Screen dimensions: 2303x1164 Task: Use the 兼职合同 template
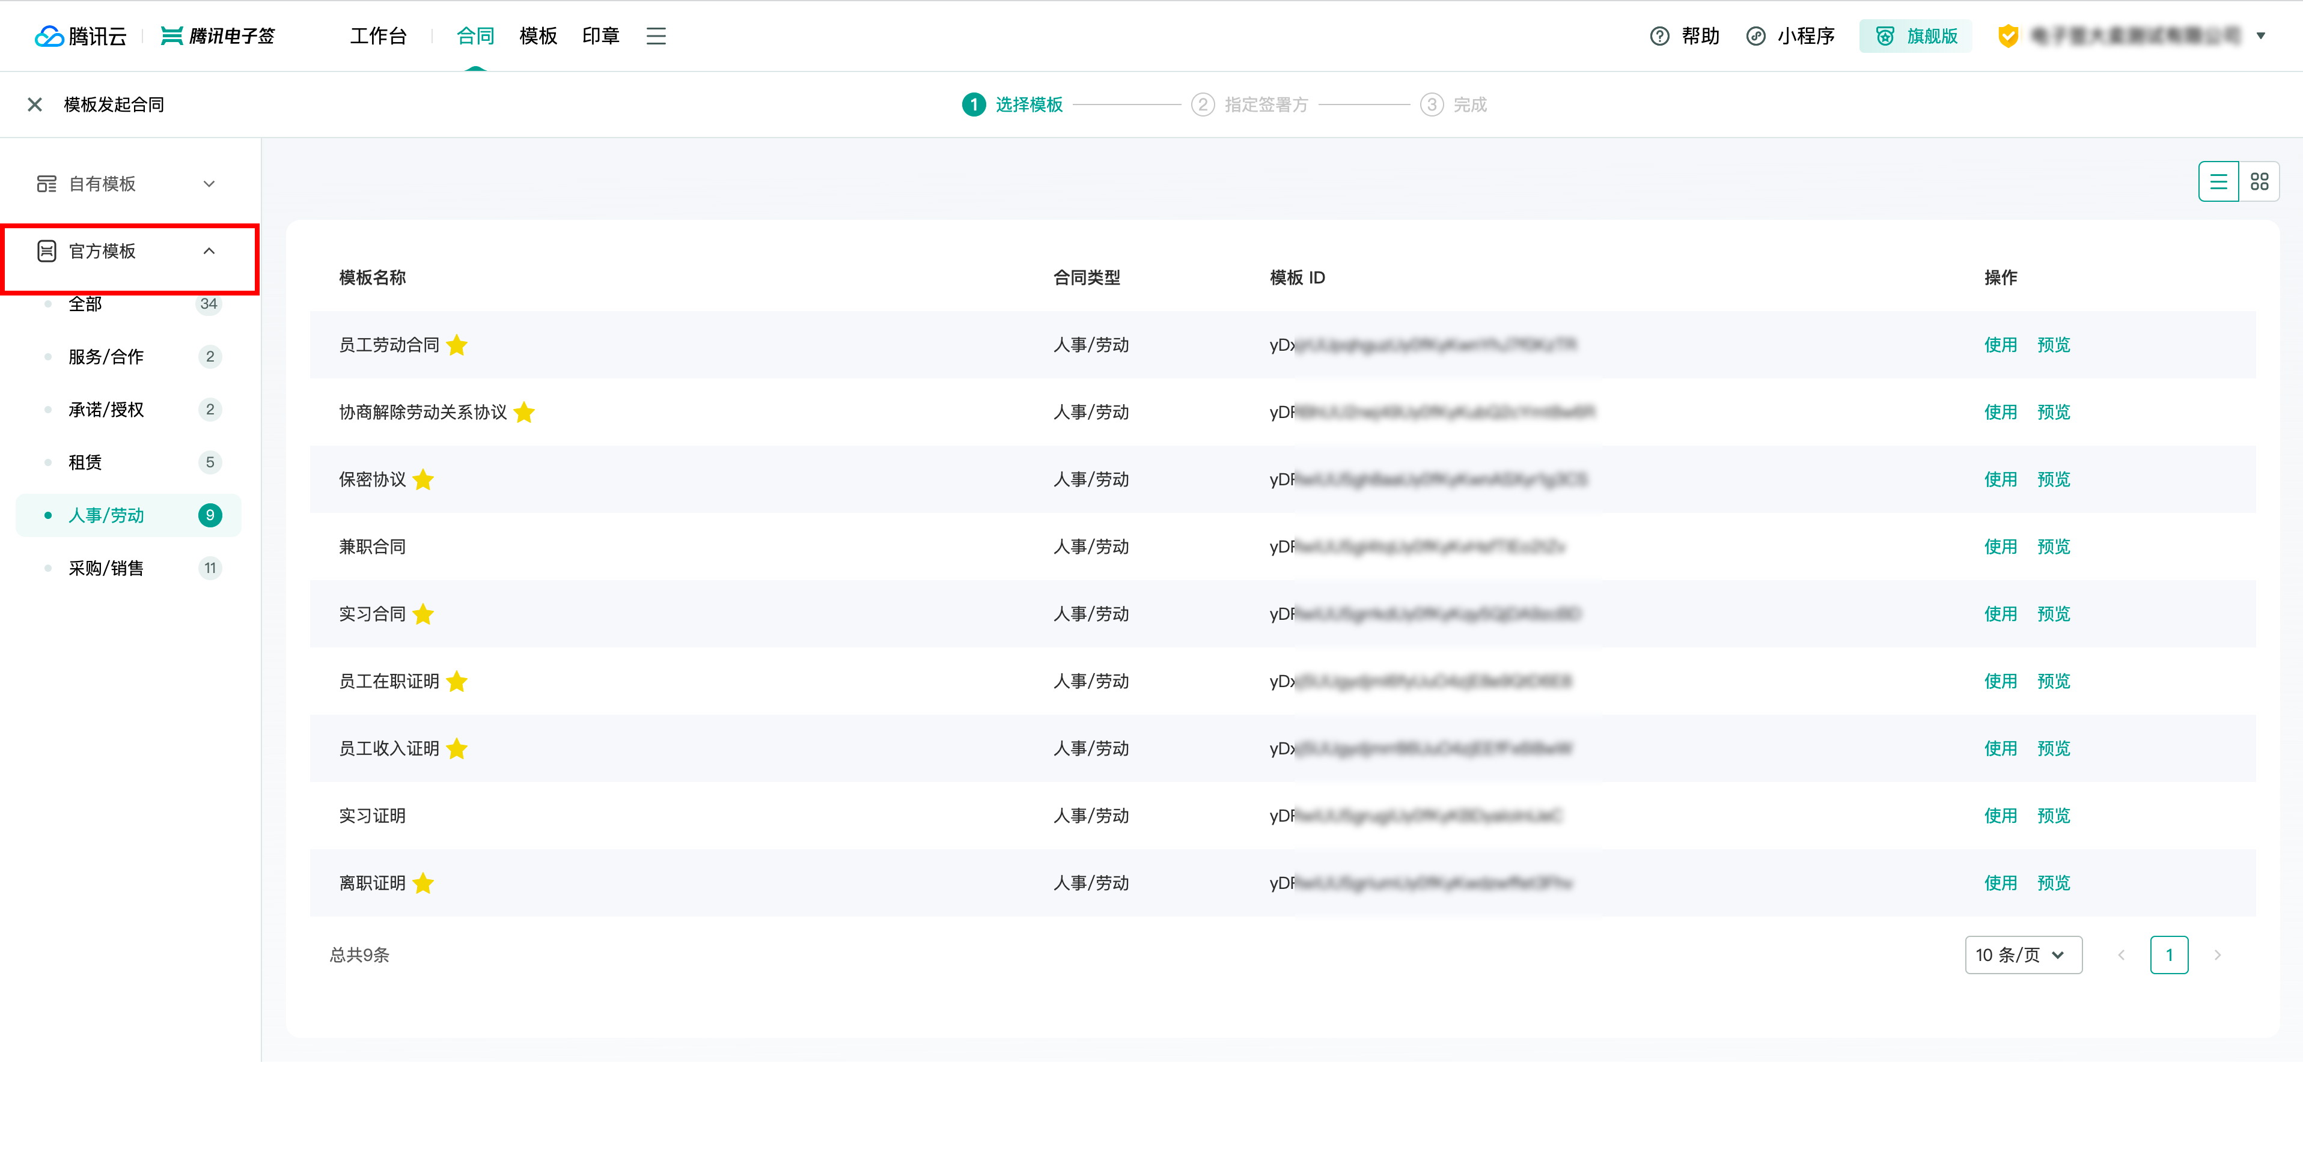(2001, 547)
